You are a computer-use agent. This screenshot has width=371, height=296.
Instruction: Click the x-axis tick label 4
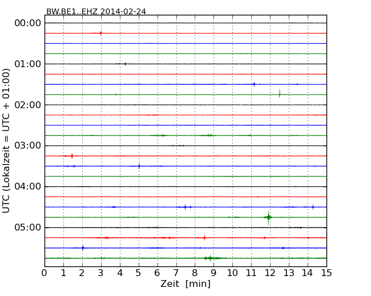[x=120, y=273]
